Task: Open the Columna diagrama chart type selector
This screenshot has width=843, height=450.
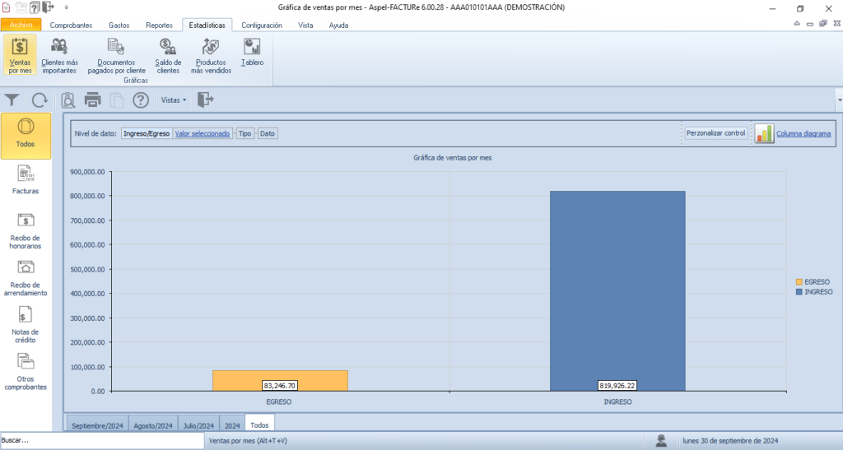Action: [803, 133]
